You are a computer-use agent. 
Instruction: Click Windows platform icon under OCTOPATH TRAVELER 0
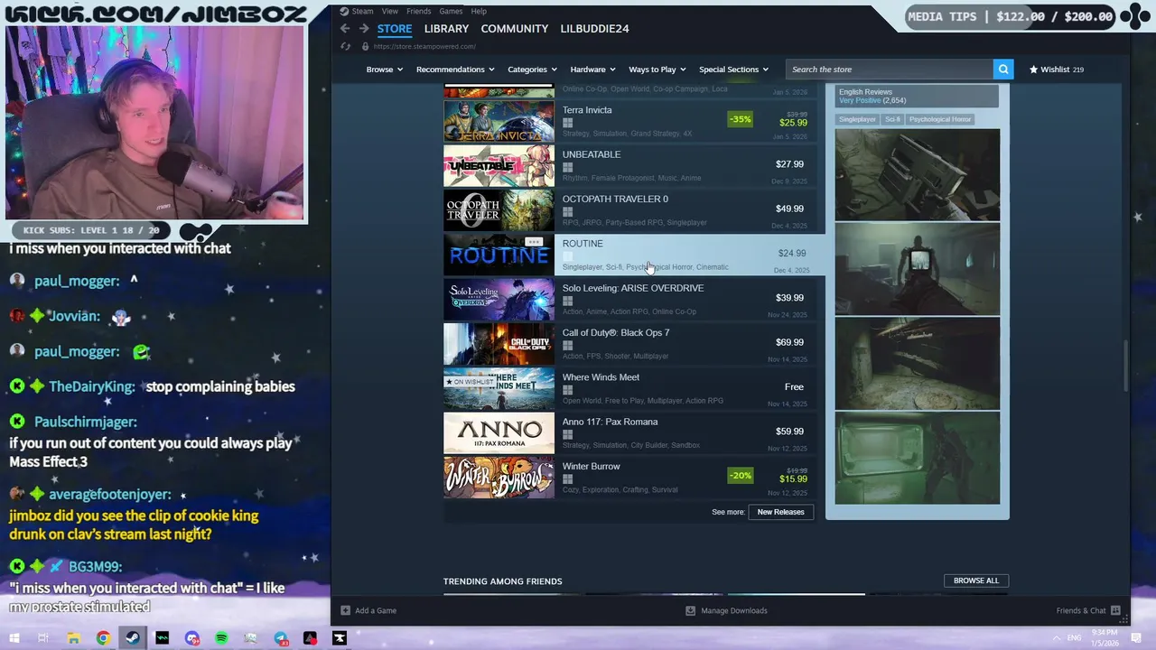pyautogui.click(x=567, y=211)
